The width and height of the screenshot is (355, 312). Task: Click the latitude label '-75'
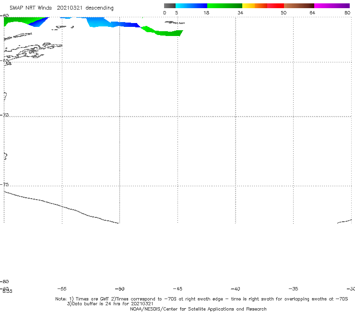[4, 184]
